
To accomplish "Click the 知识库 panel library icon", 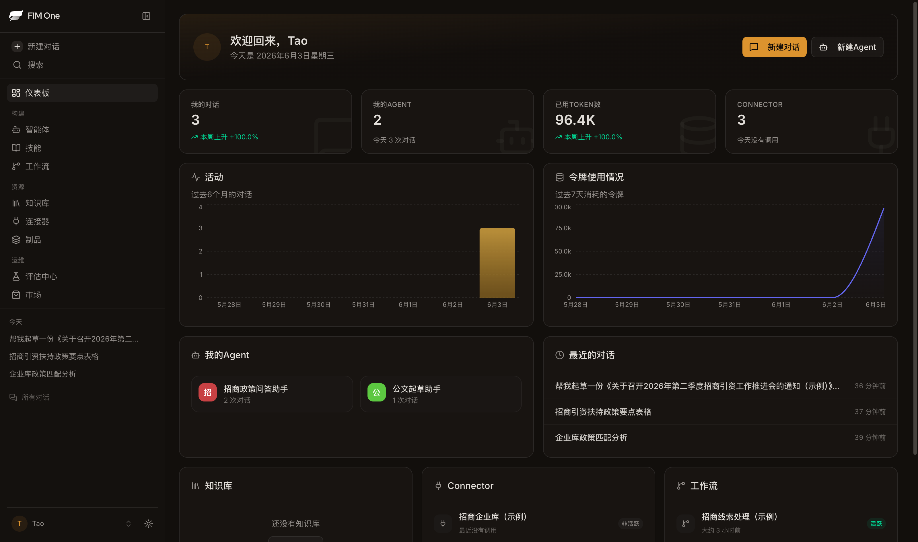I will pos(196,486).
